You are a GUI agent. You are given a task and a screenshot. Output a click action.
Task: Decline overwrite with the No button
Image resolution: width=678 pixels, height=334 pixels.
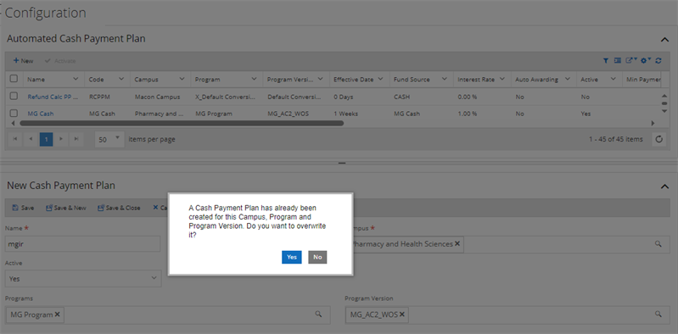(317, 257)
